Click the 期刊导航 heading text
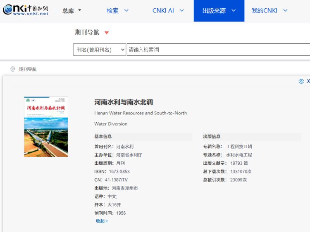The image size is (310, 232). click(87, 32)
